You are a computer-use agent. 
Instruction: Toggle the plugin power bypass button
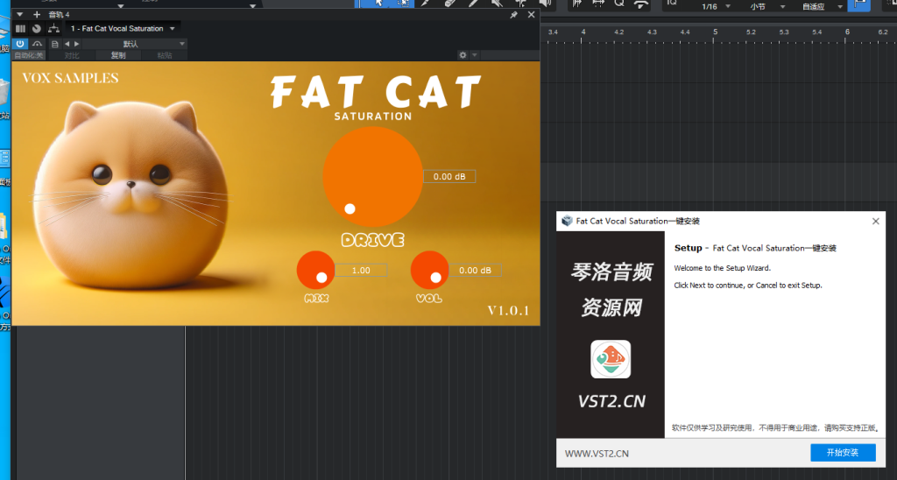(20, 44)
